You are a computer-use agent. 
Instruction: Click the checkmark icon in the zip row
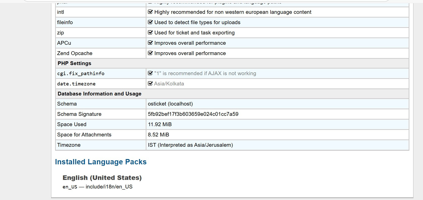[150, 32]
